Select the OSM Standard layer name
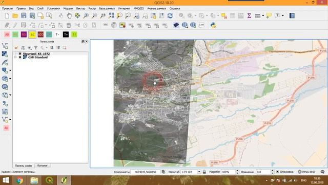The image size is (328, 185). click(x=38, y=57)
